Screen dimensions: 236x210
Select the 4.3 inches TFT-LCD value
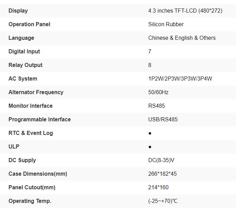pos(185,11)
